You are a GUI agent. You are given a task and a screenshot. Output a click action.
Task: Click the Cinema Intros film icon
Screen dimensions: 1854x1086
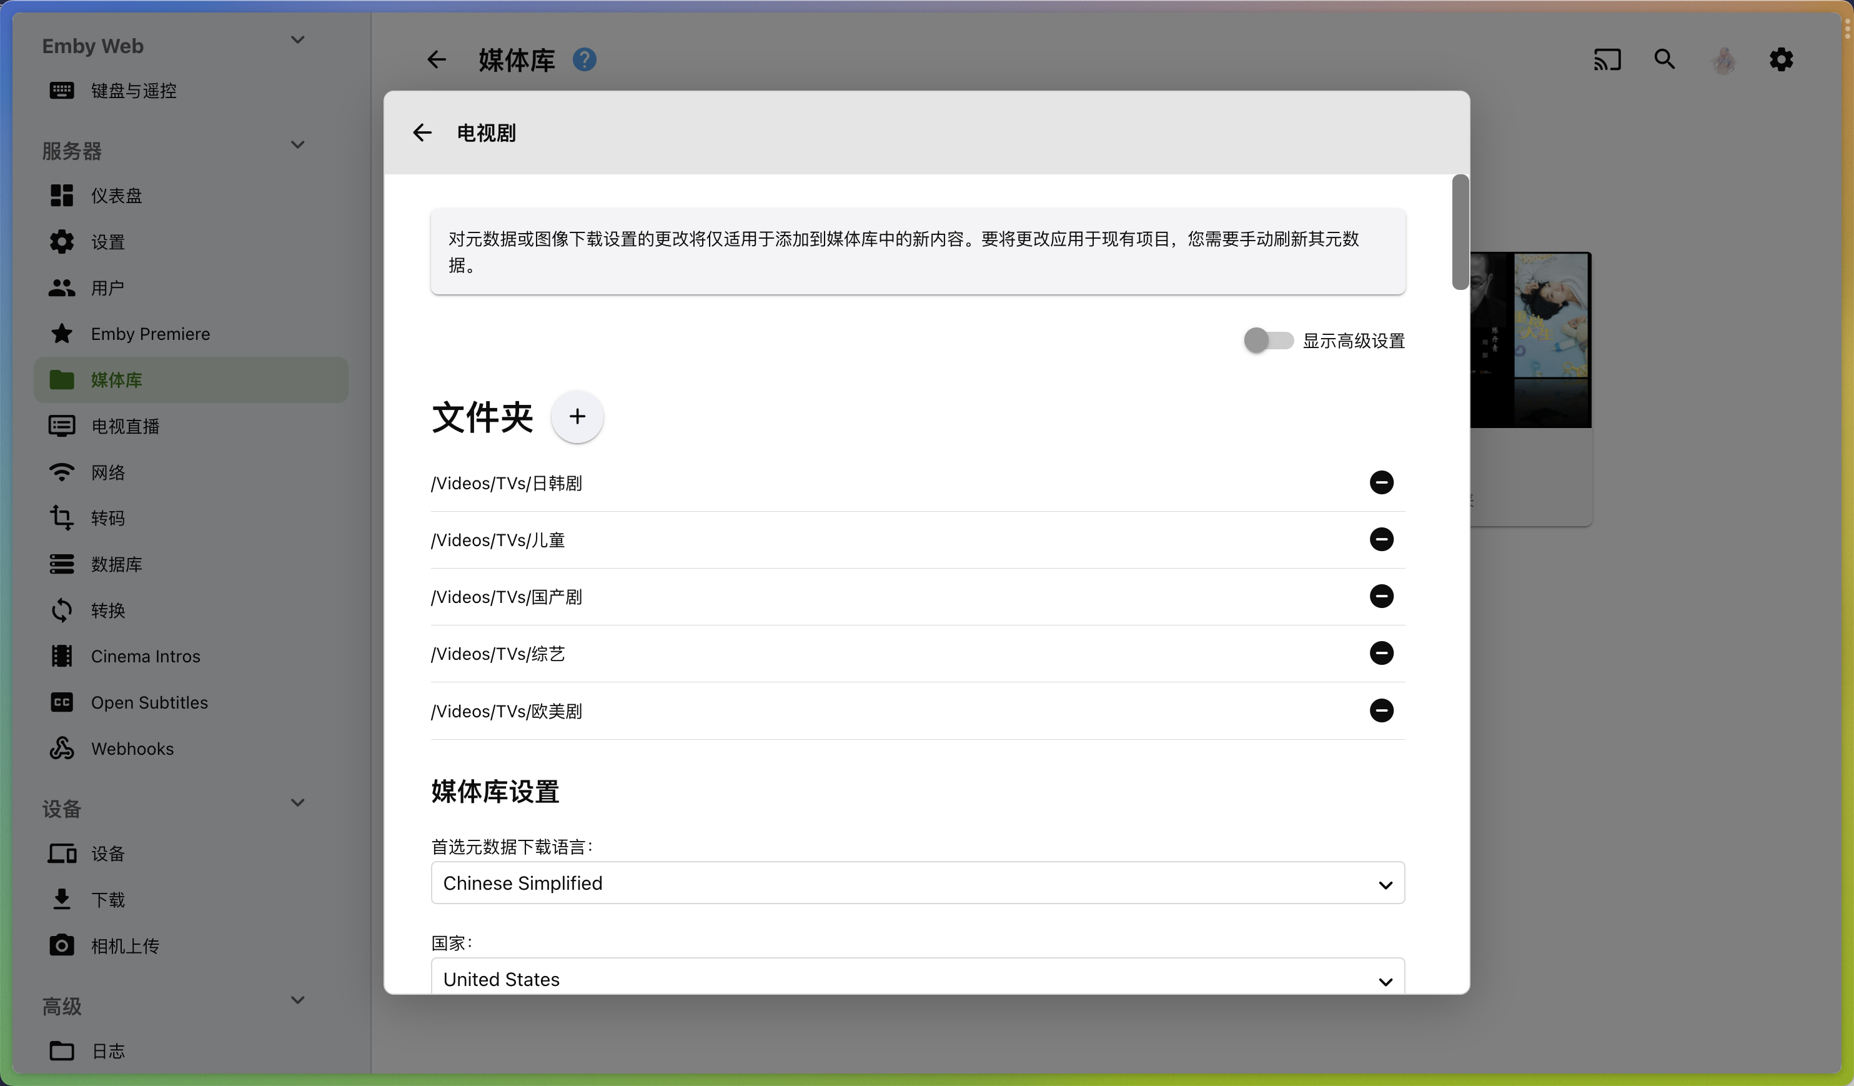coord(62,656)
